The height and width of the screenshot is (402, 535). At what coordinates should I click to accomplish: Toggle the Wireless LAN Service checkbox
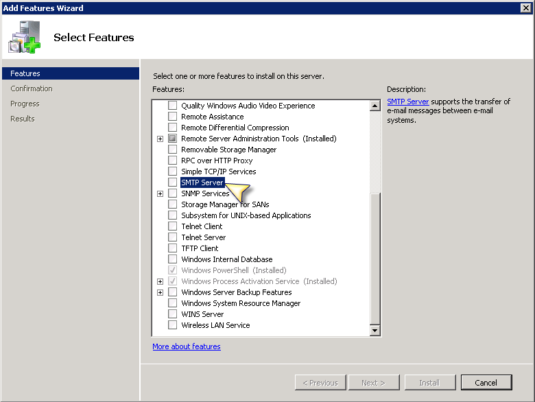[x=173, y=325]
